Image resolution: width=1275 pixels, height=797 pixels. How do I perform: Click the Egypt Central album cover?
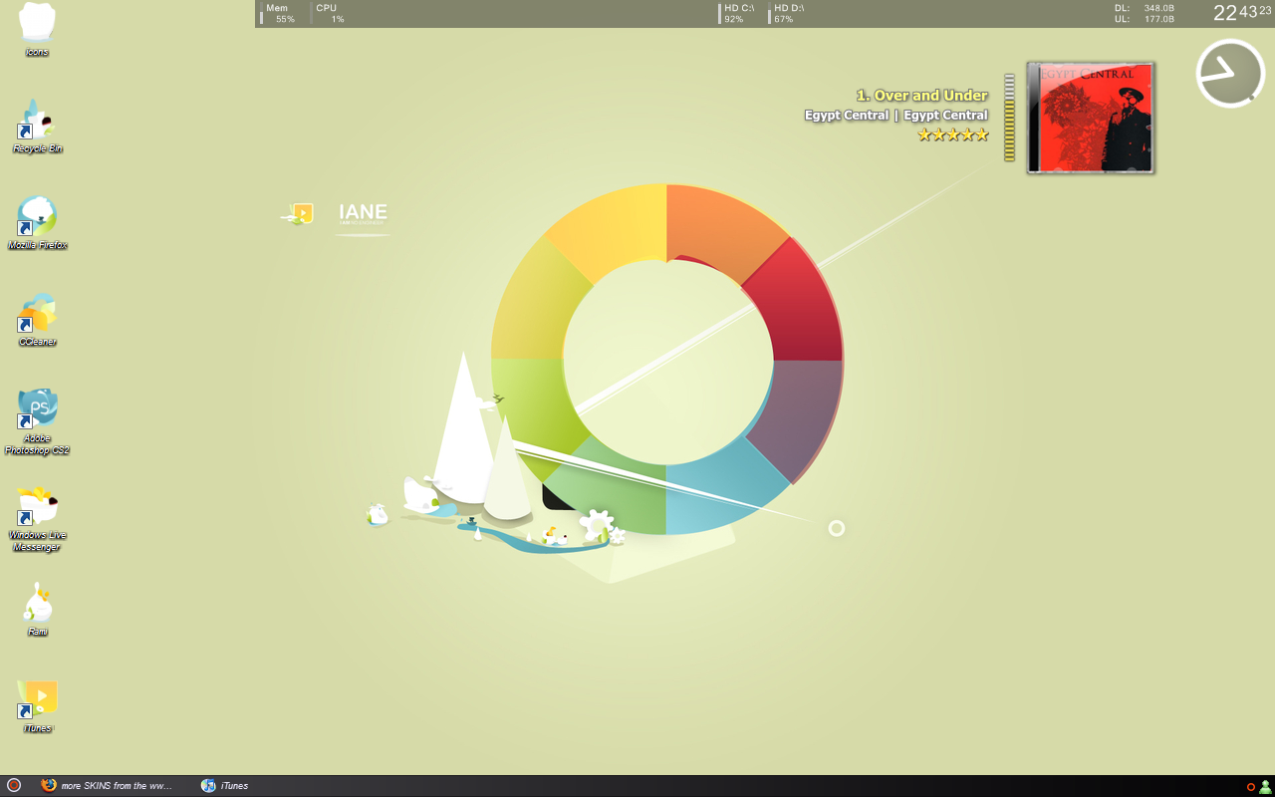1091,118
